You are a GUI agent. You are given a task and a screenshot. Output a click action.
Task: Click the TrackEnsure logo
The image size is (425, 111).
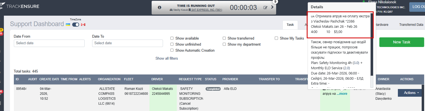click(20, 6)
